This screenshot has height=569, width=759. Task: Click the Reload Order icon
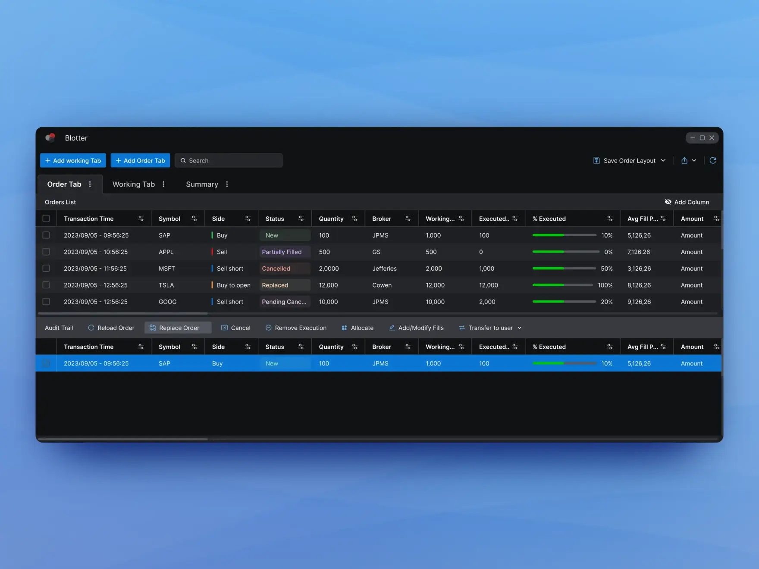click(91, 328)
